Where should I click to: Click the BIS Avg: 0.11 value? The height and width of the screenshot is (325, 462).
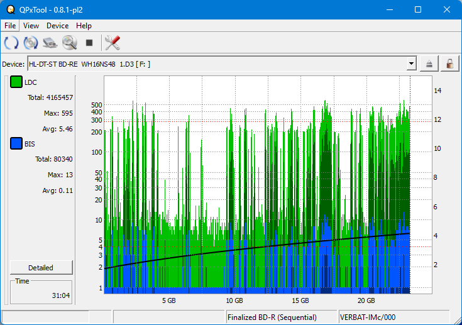[57, 190]
